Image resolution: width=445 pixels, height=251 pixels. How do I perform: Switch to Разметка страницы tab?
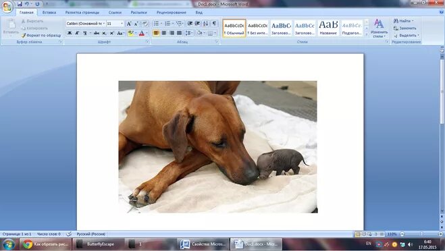(x=82, y=12)
